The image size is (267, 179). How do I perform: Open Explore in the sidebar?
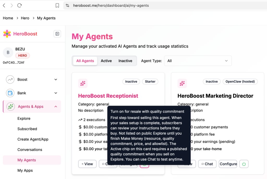(x=24, y=118)
